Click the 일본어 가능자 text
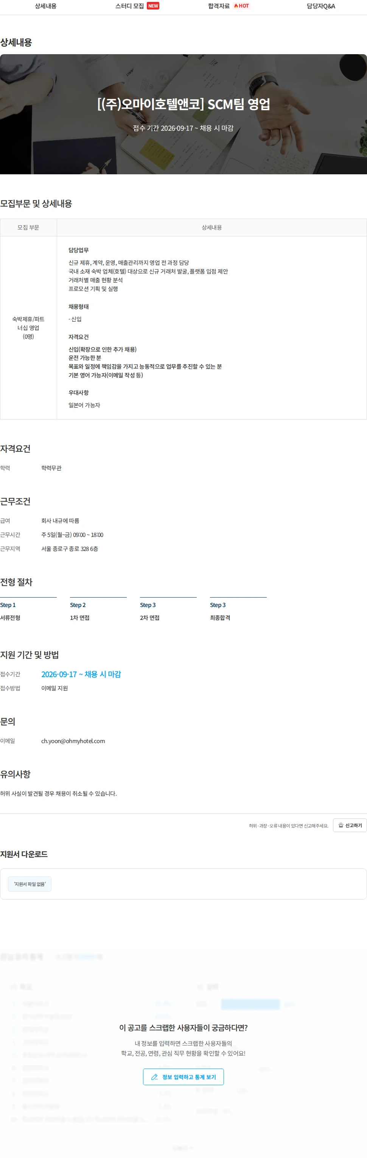367x1172 pixels. 84,405
